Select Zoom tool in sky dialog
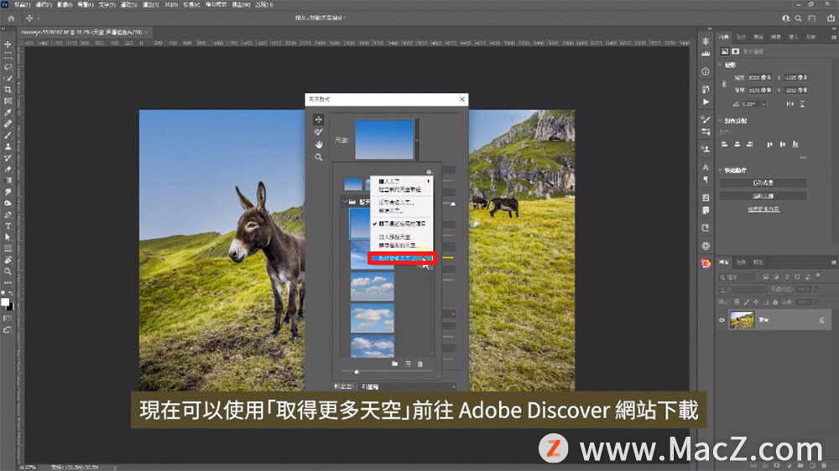The image size is (839, 471). coord(318,158)
